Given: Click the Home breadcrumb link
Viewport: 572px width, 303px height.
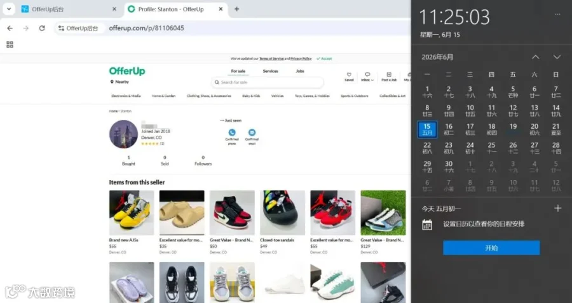Looking at the screenshot, I should point(113,111).
